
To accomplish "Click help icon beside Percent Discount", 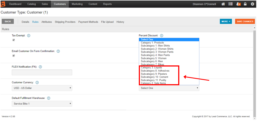I will pyautogui.click(x=162, y=35).
